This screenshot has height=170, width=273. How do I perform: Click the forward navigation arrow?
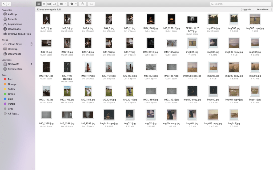(x=9, y=4)
